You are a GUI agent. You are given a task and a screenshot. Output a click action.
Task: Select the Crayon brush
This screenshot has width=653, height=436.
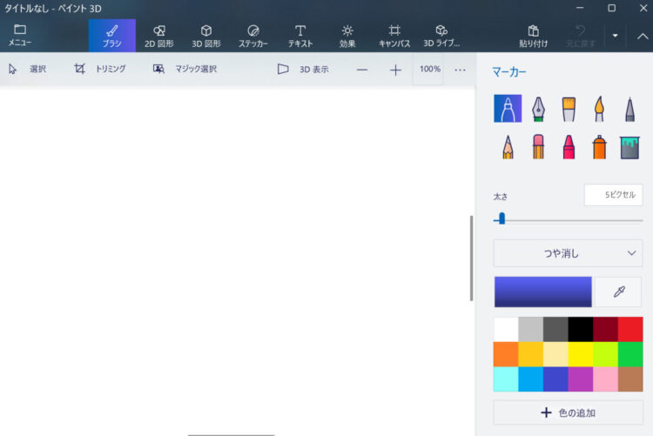[569, 146]
